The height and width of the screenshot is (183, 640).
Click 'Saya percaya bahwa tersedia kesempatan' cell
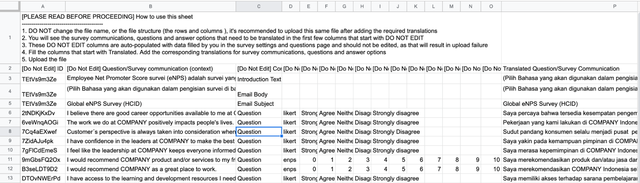pos(570,113)
